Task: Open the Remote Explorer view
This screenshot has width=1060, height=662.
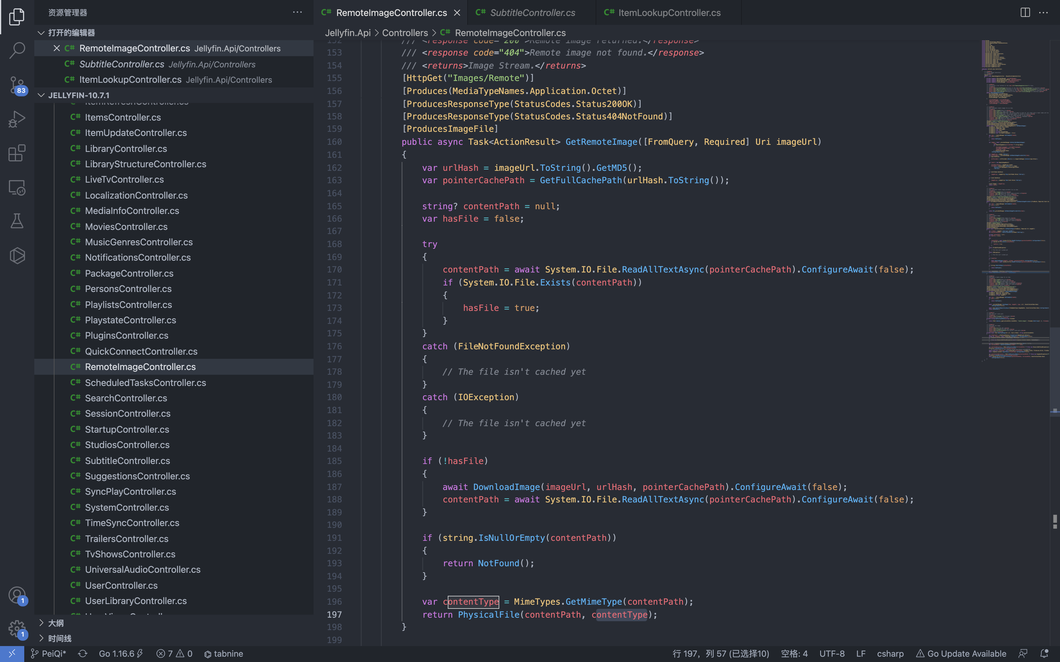Action: (17, 187)
